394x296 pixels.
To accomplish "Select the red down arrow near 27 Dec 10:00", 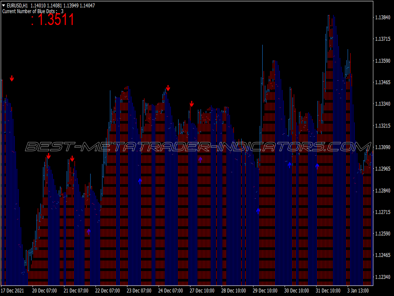I will [x=192, y=103].
